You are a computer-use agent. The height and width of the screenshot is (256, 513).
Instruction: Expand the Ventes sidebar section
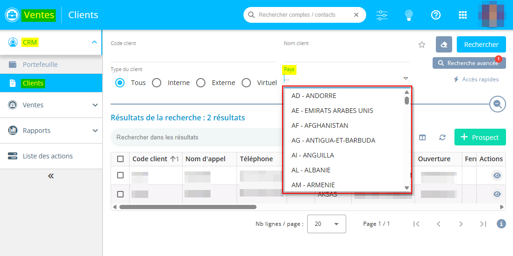coord(51,105)
